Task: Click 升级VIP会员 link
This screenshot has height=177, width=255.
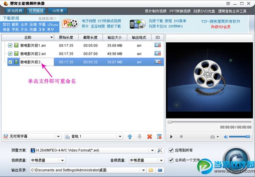Action: point(221,27)
